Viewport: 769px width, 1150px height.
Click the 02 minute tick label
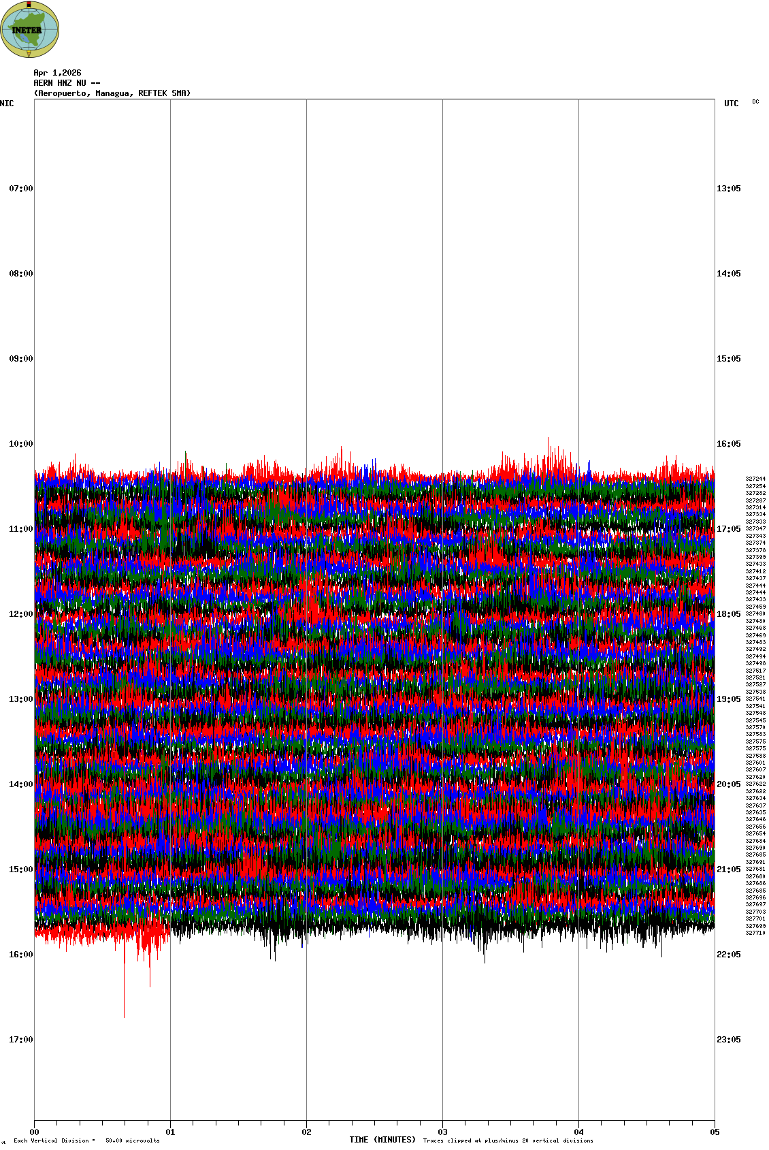tap(307, 1132)
